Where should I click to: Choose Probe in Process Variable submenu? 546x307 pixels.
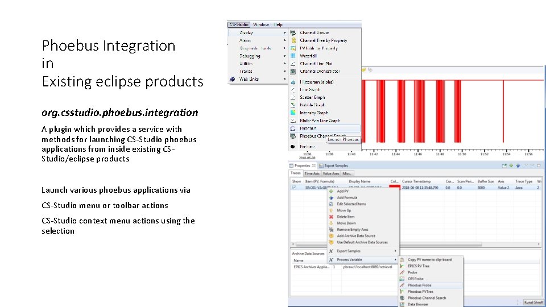click(431, 272)
